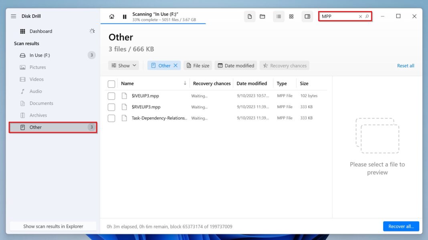
Task: Reverse sorting with the Name column arrow
Action: pyautogui.click(x=184, y=83)
